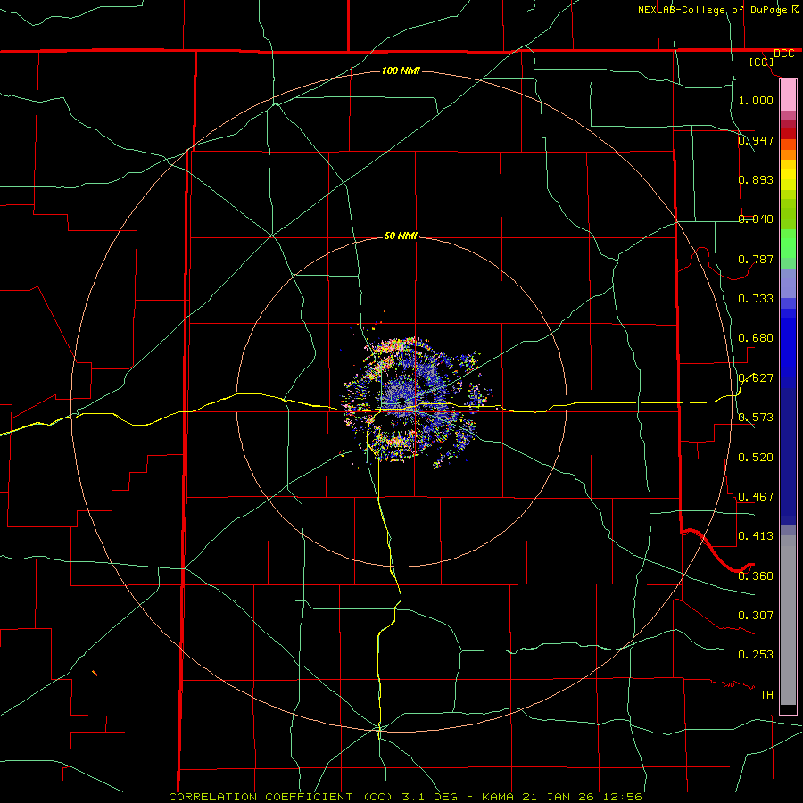Select the "0.787" legend value
The width and height of the screenshot is (803, 803).
[x=756, y=259]
